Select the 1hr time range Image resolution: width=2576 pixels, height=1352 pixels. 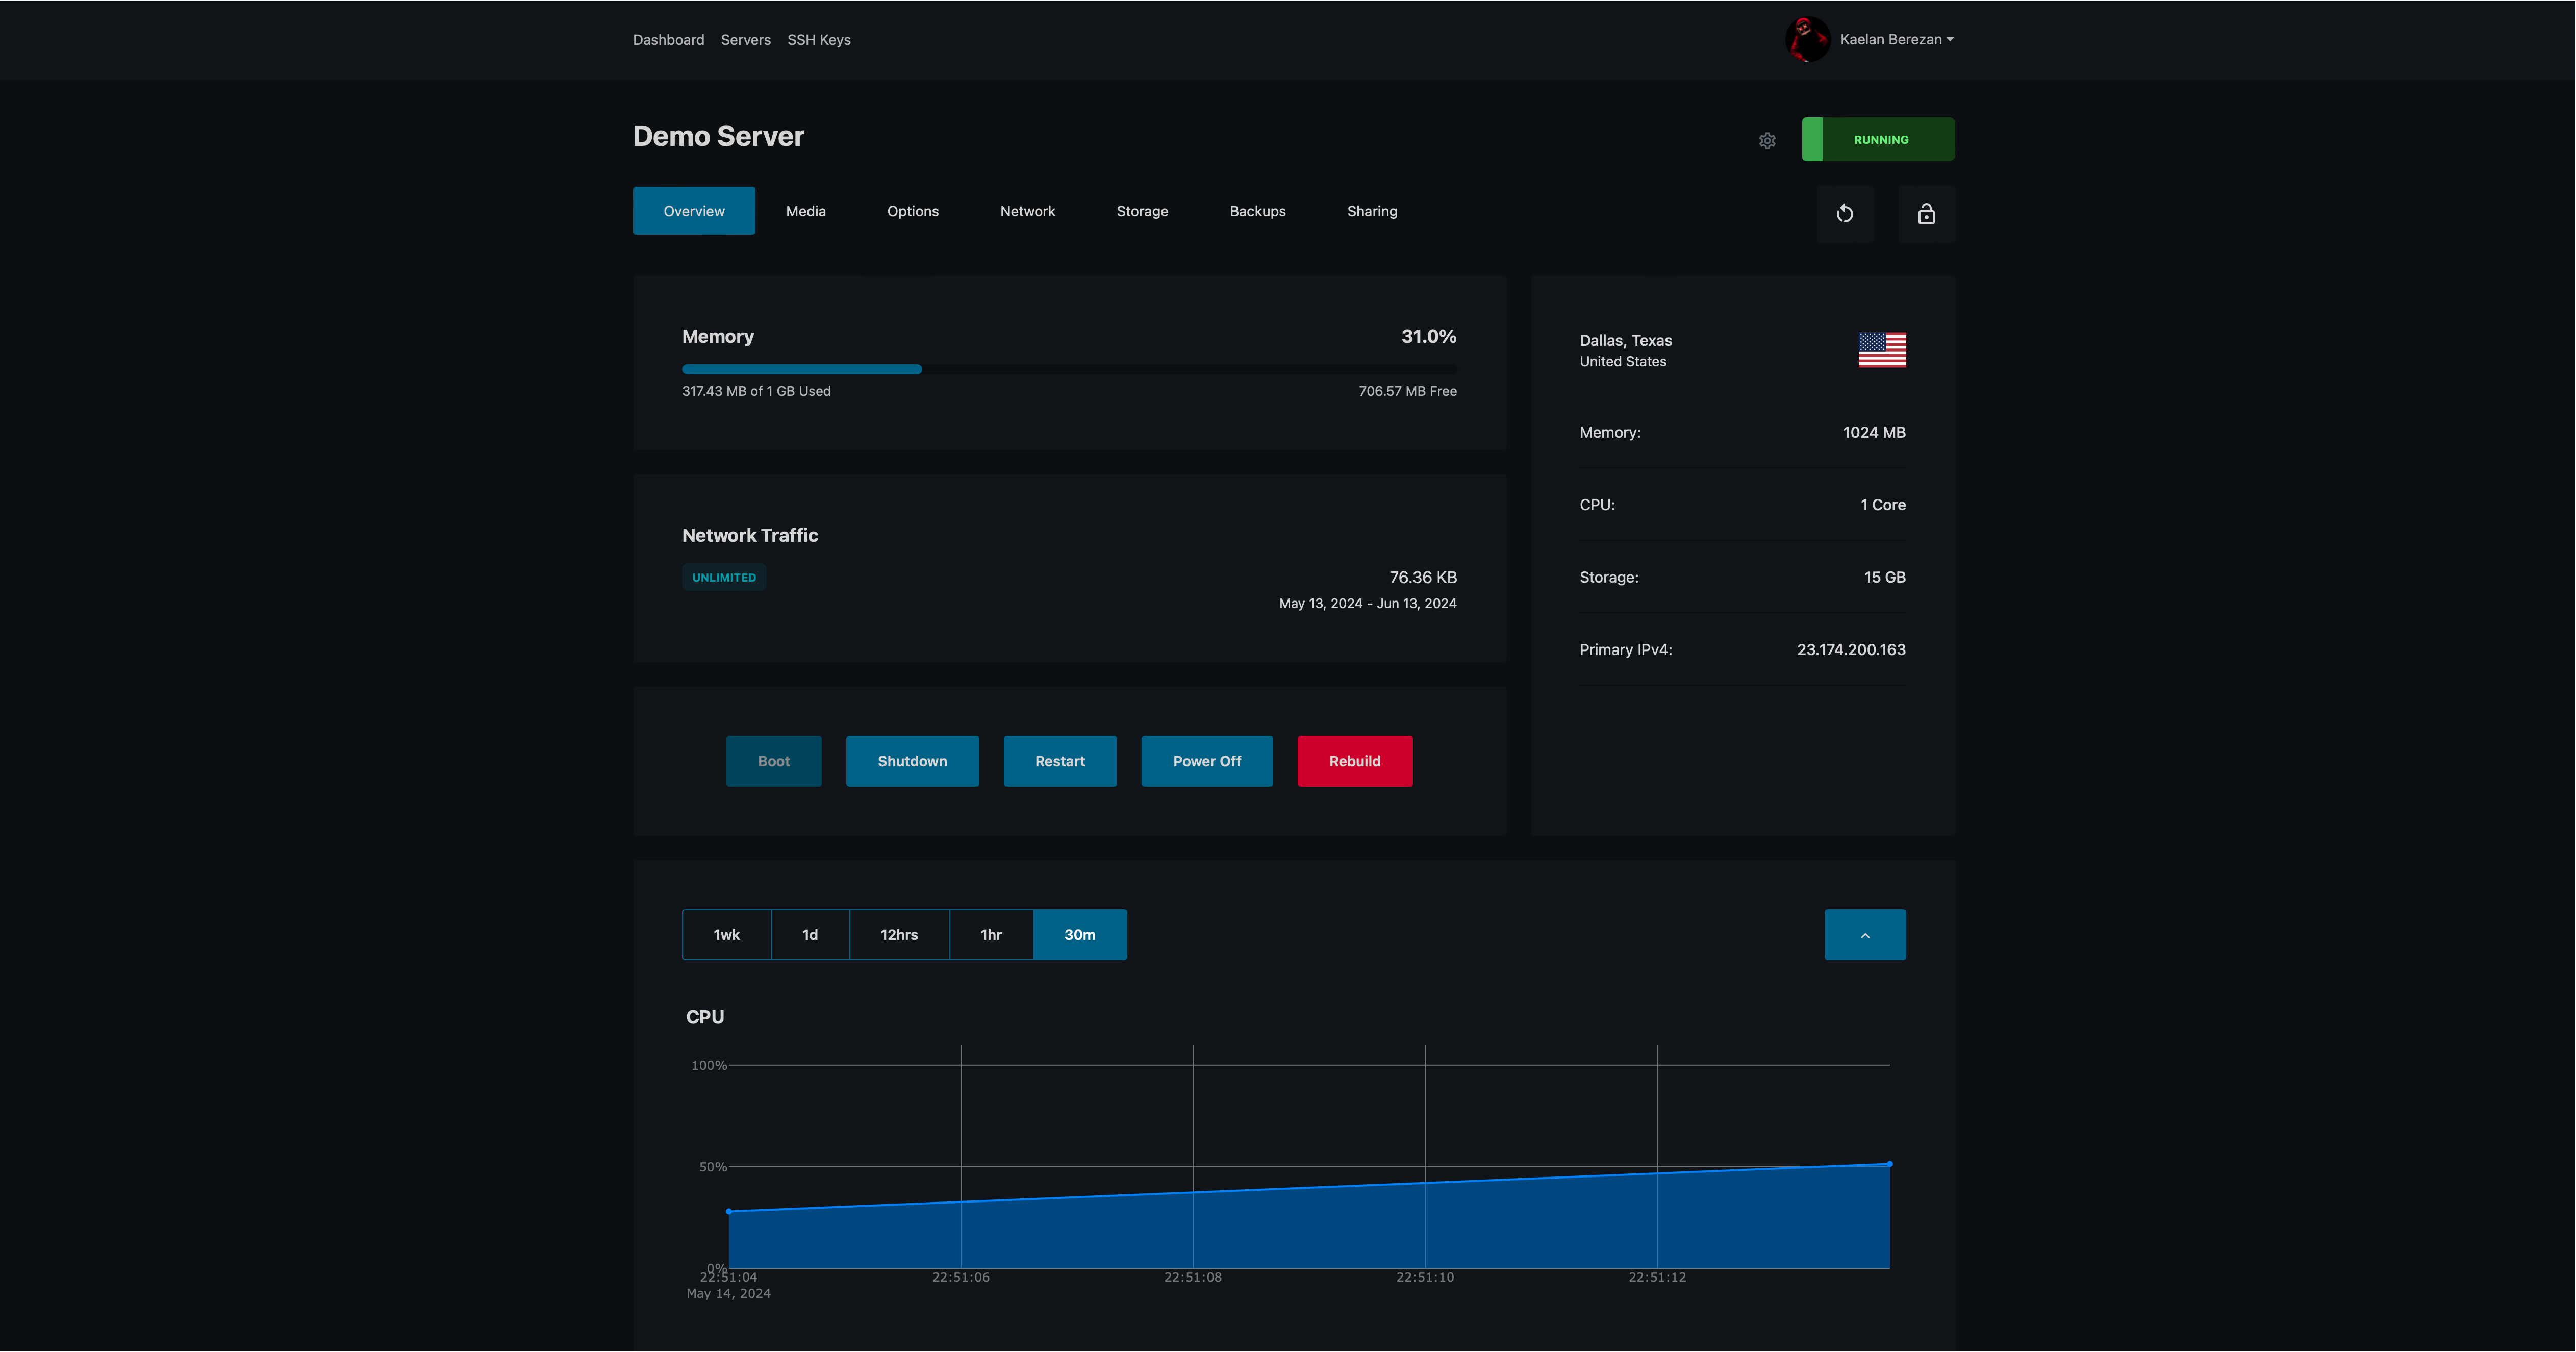[991, 935]
